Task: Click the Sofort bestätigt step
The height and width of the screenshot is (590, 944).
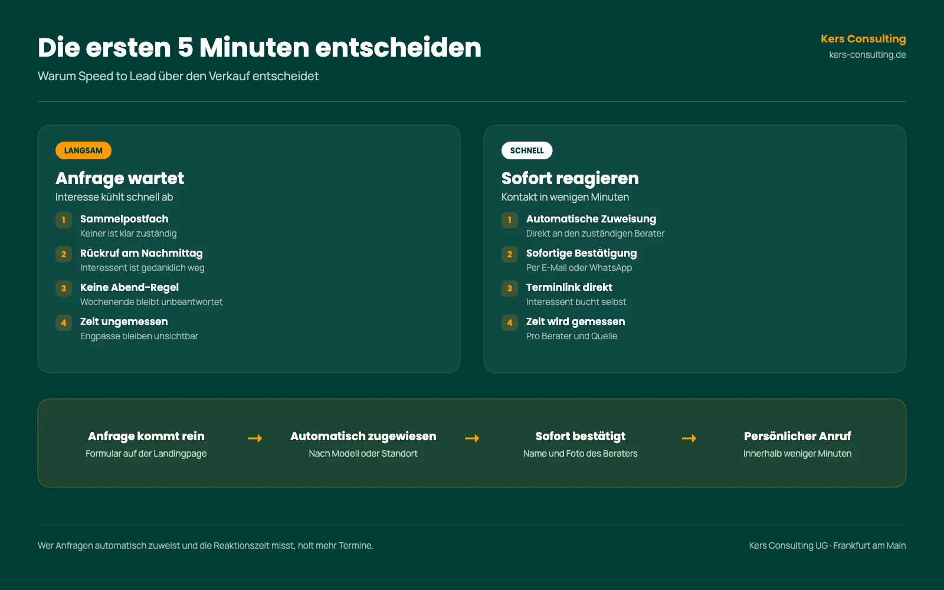Action: (x=581, y=436)
